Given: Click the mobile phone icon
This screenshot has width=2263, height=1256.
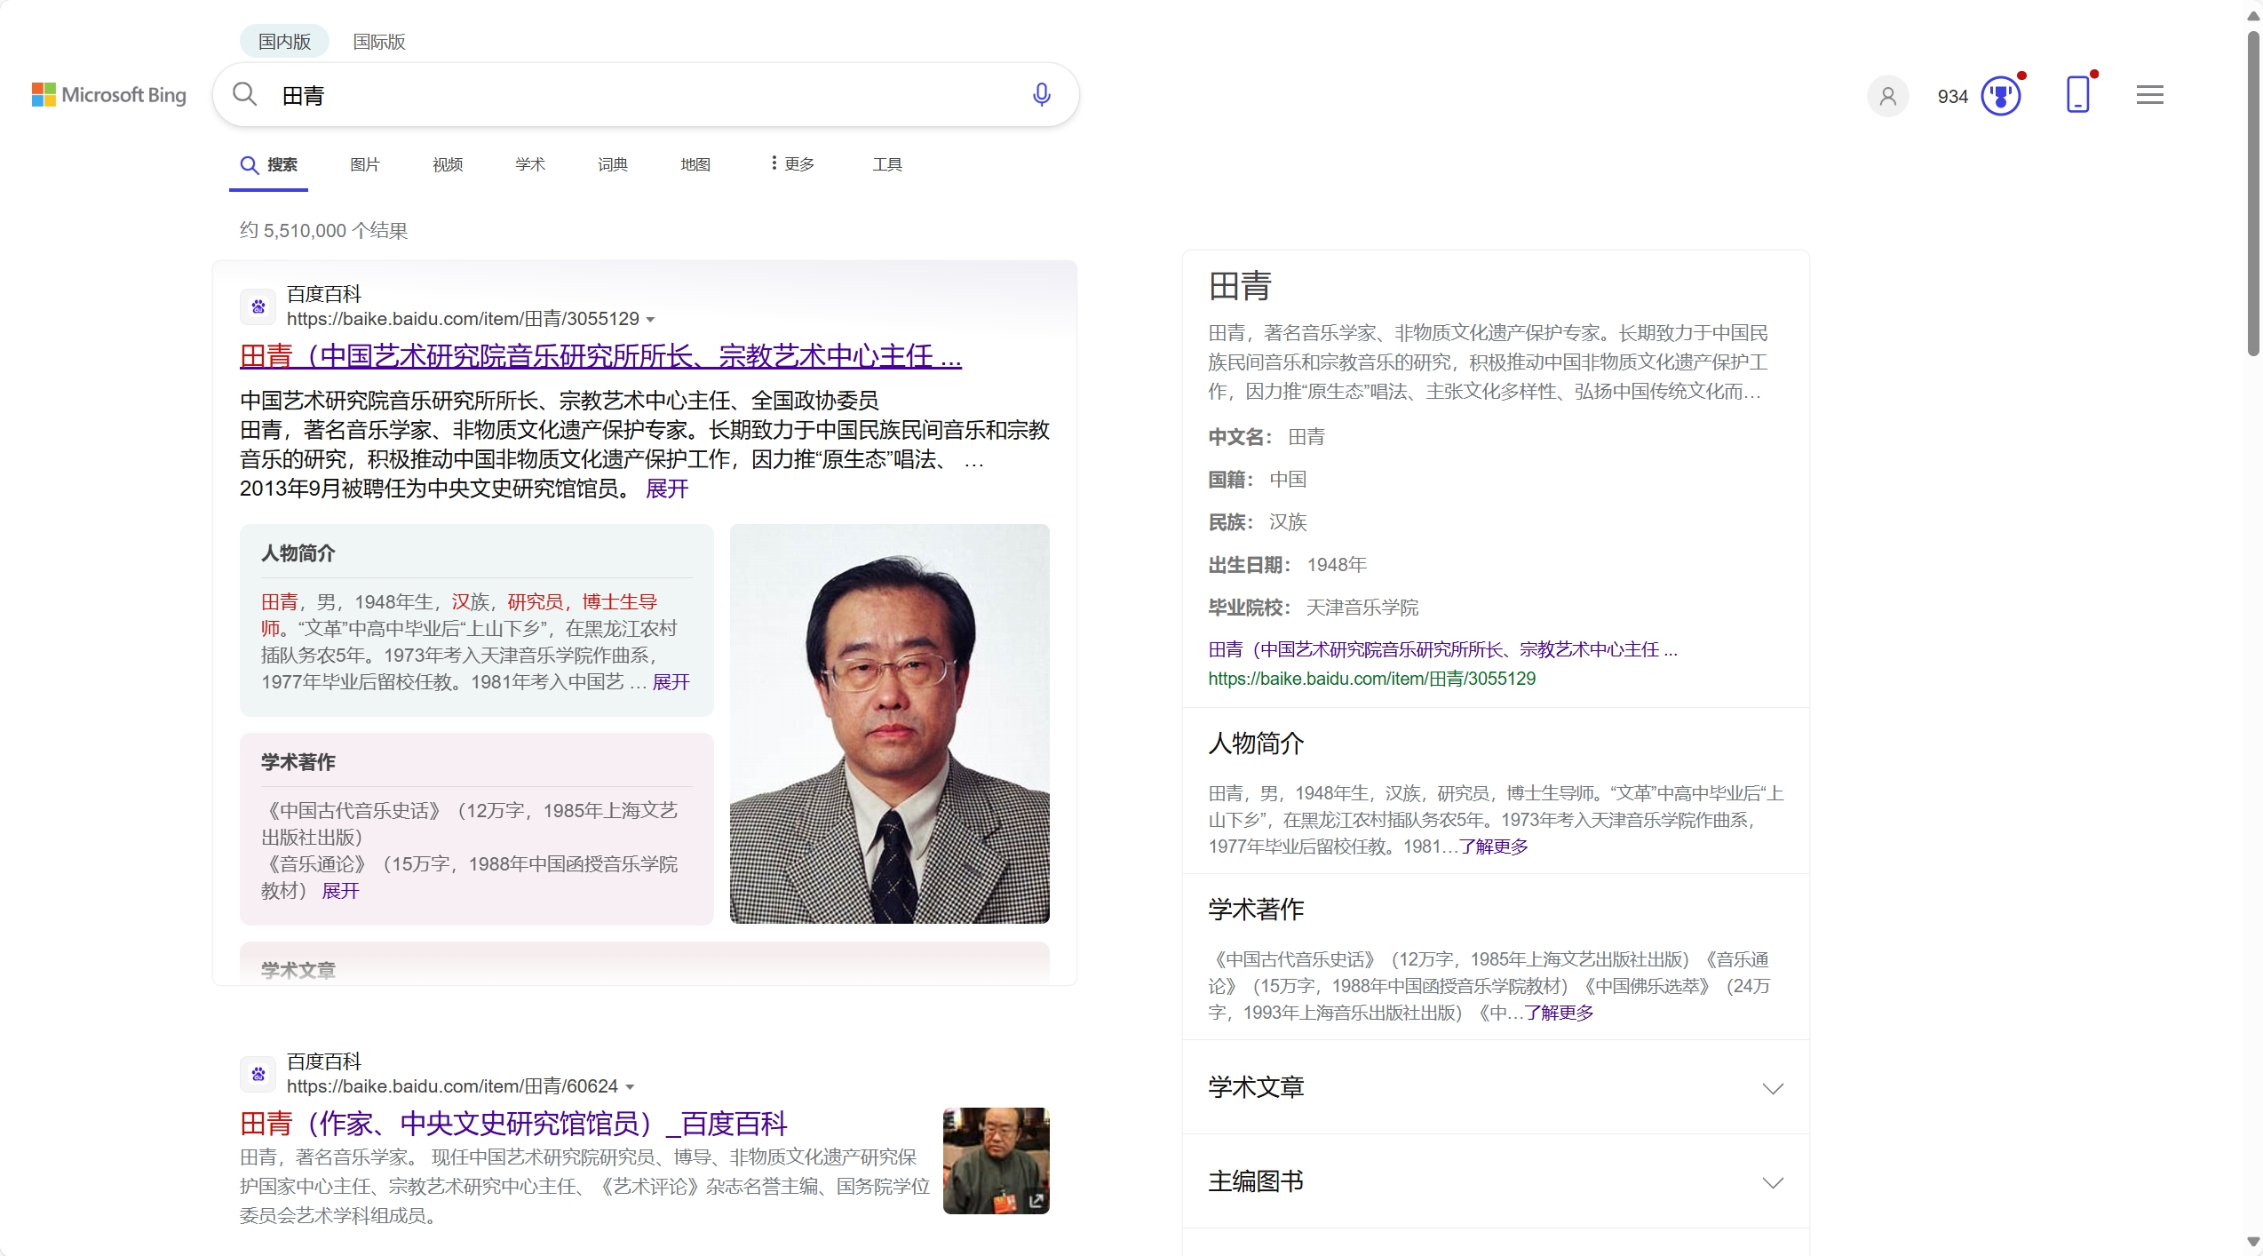Looking at the screenshot, I should coord(2078,94).
